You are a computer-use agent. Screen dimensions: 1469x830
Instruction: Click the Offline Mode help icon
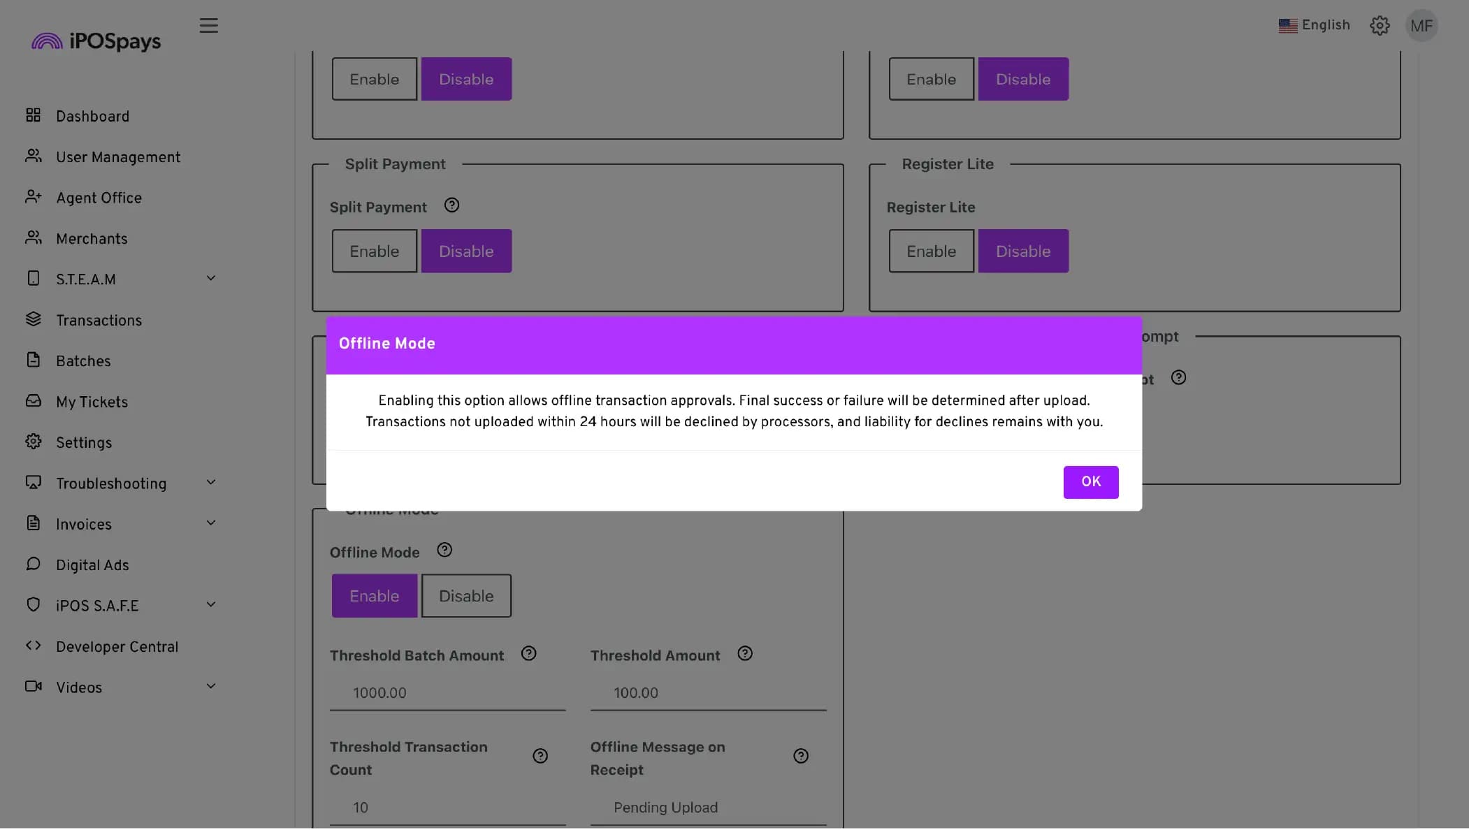coord(444,551)
